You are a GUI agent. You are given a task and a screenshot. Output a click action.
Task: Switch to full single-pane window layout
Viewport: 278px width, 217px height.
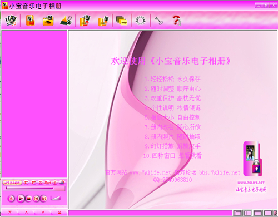tap(268, 213)
